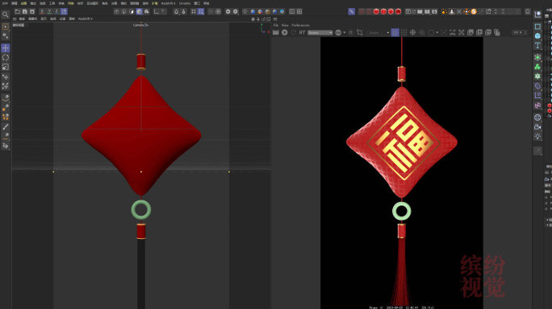Viewport: 552px width, 309px height.
Task: Click the new project icon
Action: coord(17,11)
